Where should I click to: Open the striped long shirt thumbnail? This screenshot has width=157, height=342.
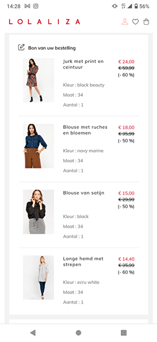[x=38, y=277]
